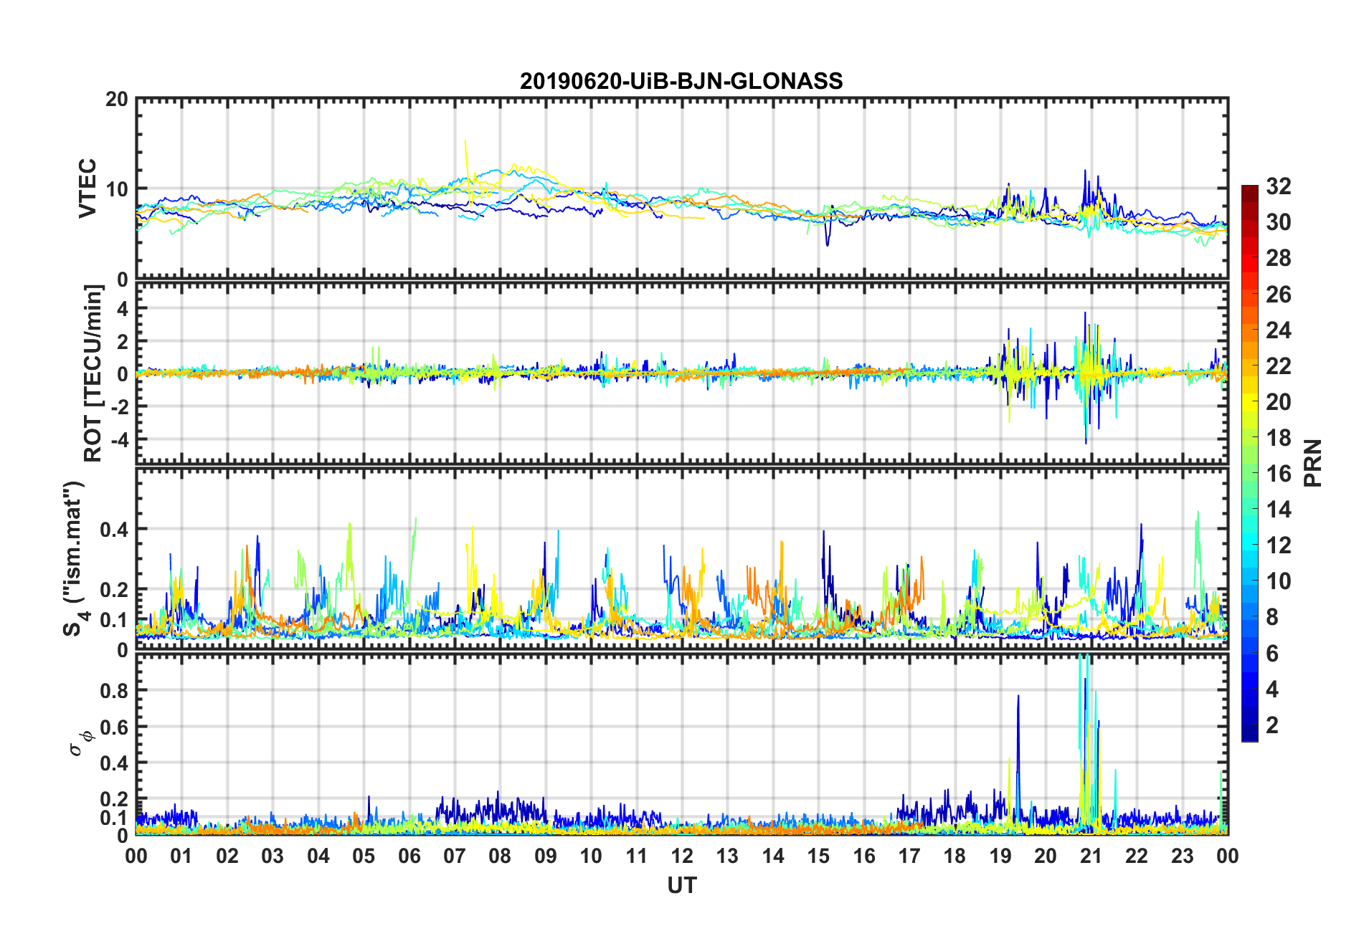This screenshot has width=1364, height=926.
Task: Click x-axis tick label 23
Action: click(x=1183, y=856)
